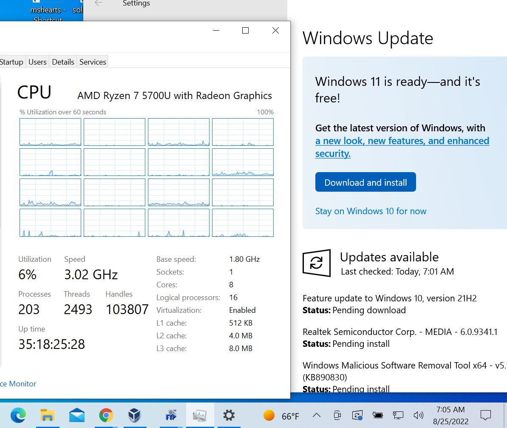Check the battery status tray icon
This screenshot has height=428, width=507.
click(377, 415)
